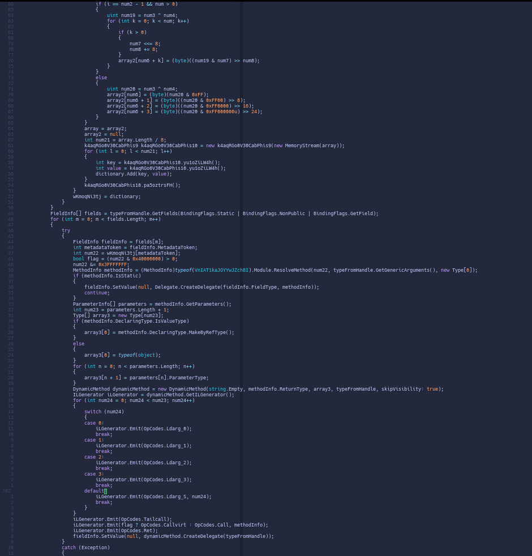Click the 'try' keyword
Viewport: 532px width, 556px height.
coord(66,231)
